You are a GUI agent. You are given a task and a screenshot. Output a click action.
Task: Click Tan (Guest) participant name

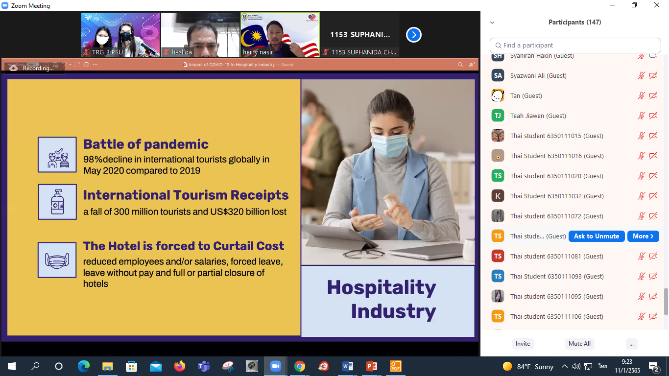(526, 95)
